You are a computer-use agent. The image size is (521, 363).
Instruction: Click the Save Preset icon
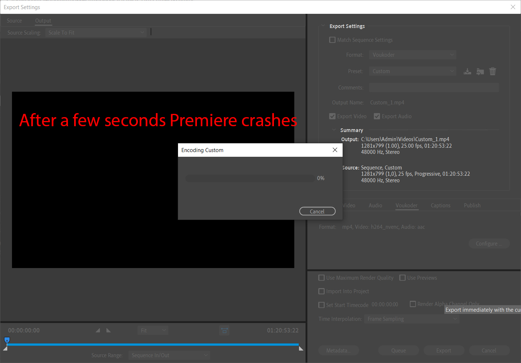[467, 71]
